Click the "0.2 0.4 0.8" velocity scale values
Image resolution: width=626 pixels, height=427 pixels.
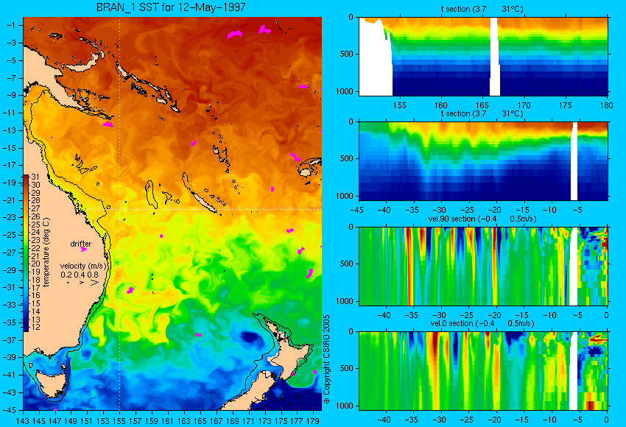pos(80,275)
